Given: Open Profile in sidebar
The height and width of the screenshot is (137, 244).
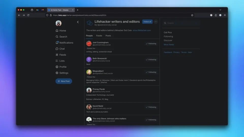Looking at the screenshot, I should coord(61,67).
